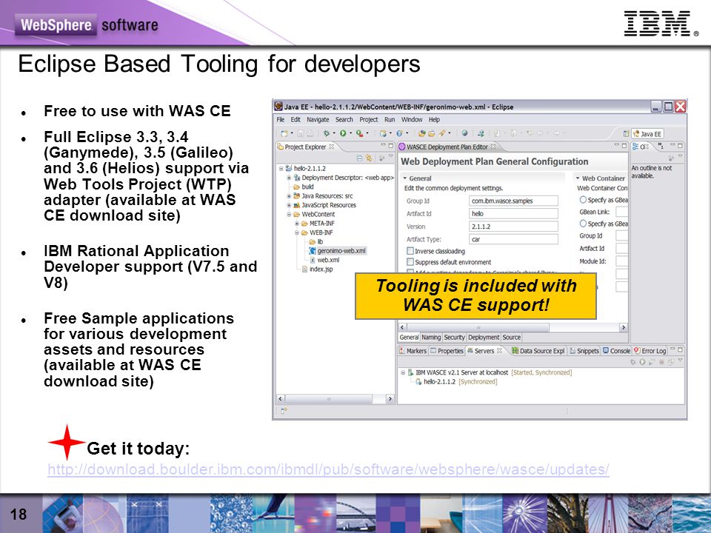Open the File menu
Image resolution: width=711 pixels, height=533 pixels.
click(x=281, y=120)
